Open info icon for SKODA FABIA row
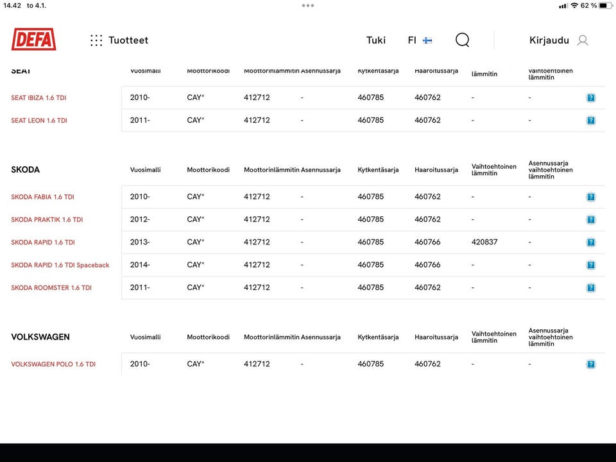616x462 pixels. tap(591, 197)
